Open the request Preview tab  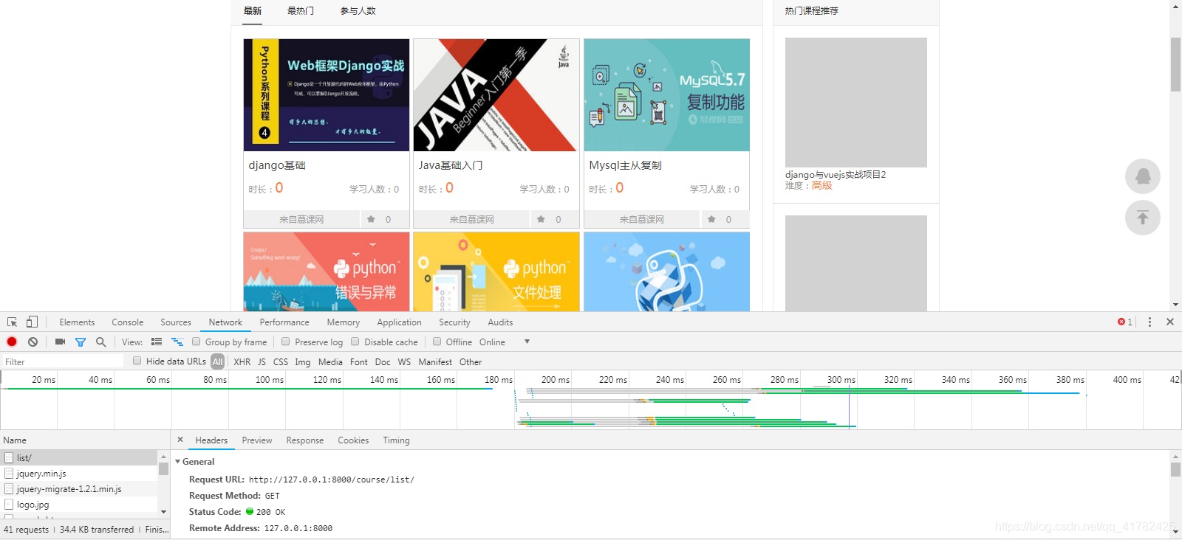click(x=257, y=440)
